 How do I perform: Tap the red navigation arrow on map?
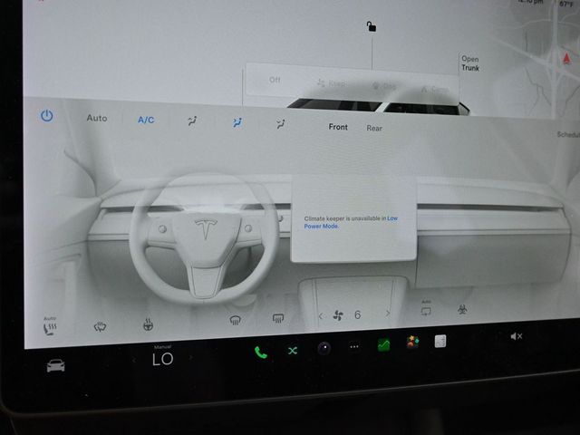[x=566, y=58]
